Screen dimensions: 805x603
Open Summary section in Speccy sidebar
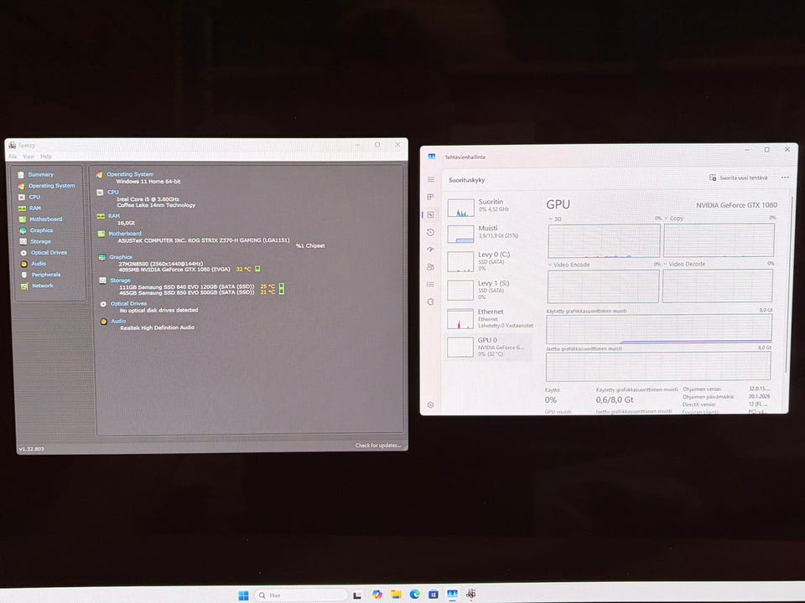(40, 175)
